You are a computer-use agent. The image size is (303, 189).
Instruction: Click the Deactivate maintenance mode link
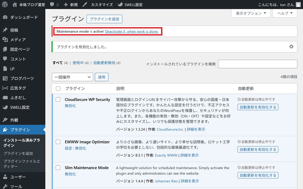(x=132, y=31)
